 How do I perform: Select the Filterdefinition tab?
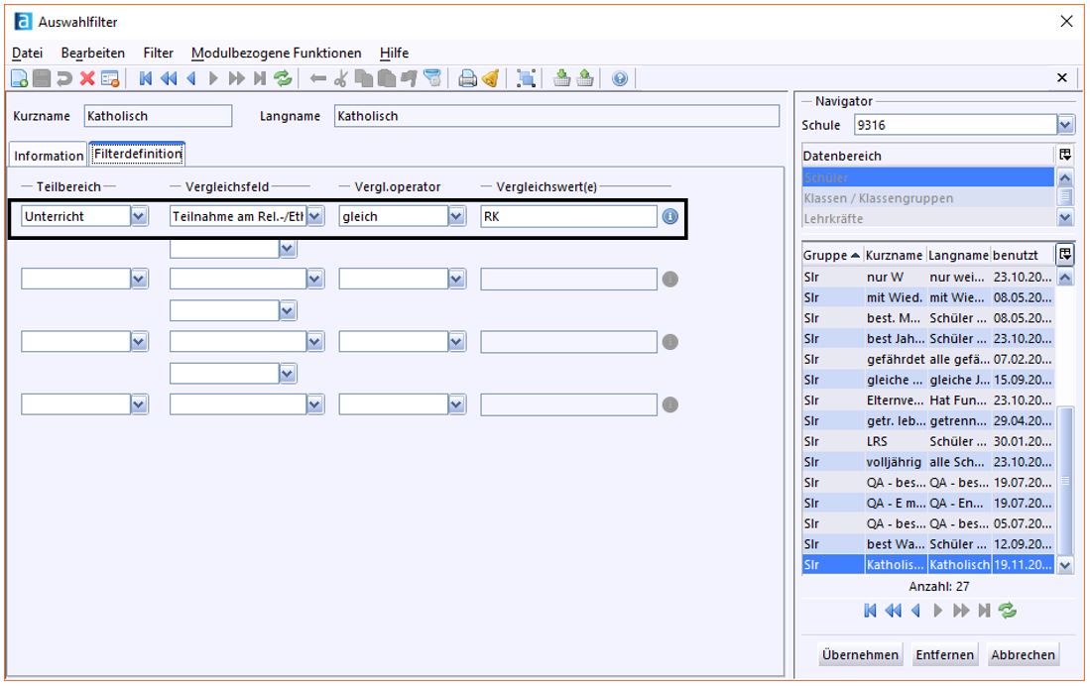click(x=138, y=154)
